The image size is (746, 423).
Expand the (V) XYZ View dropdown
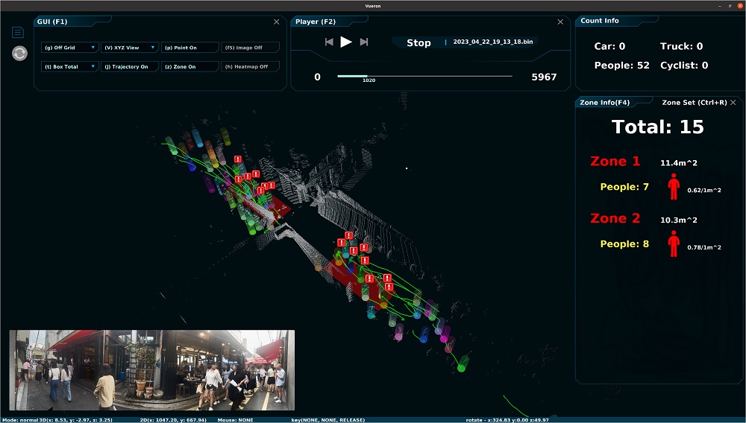point(129,48)
